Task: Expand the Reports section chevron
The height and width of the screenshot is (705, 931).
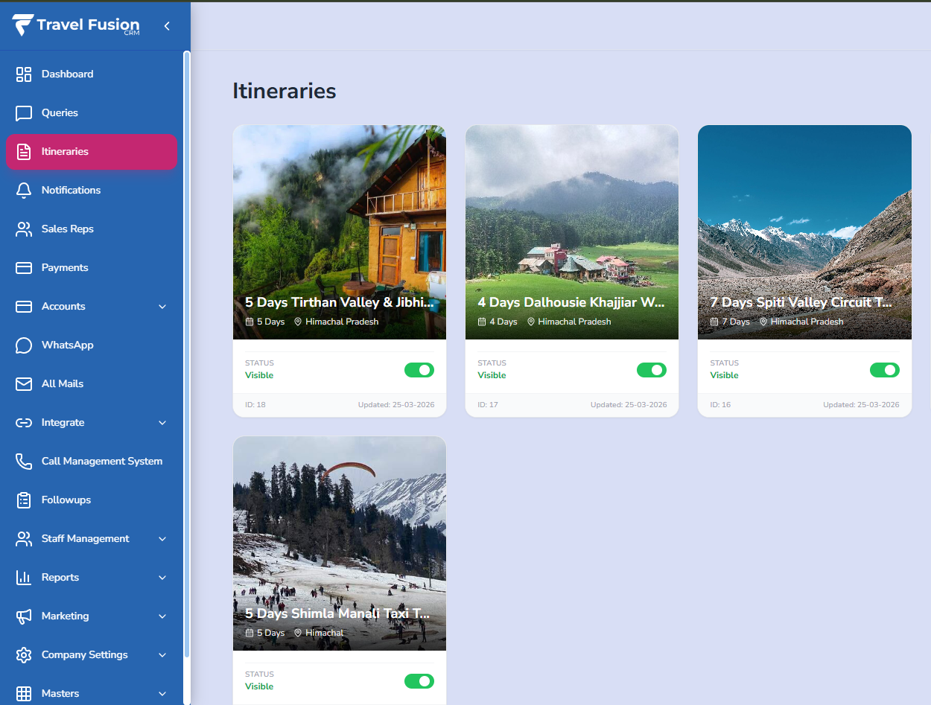Action: pyautogui.click(x=162, y=578)
